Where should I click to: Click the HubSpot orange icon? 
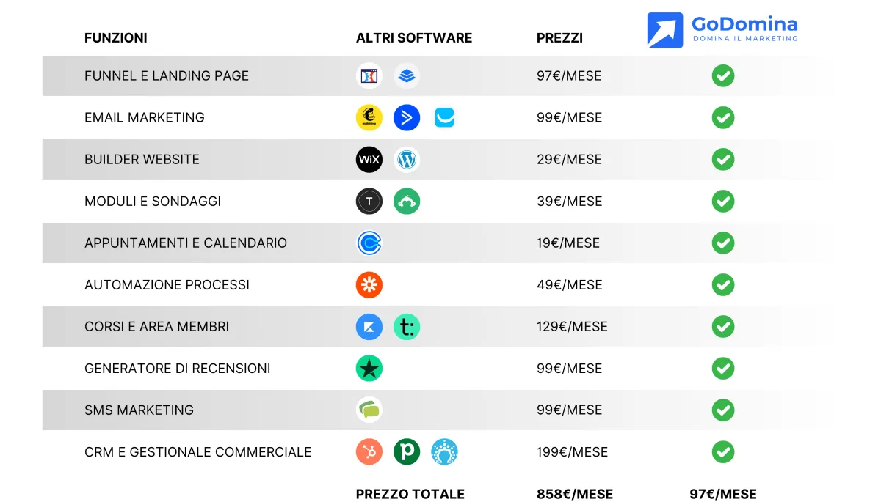pyautogui.click(x=369, y=451)
